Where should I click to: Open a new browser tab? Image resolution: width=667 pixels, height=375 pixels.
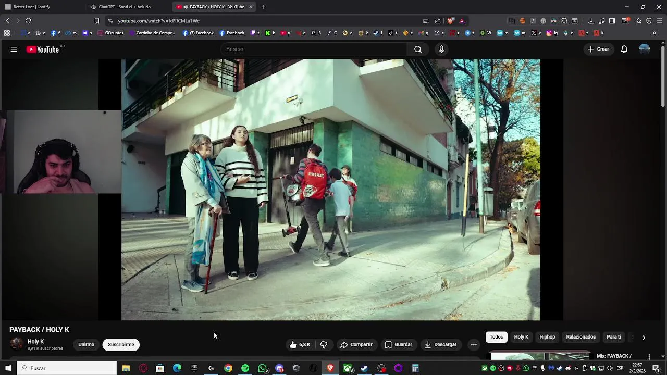263,7
